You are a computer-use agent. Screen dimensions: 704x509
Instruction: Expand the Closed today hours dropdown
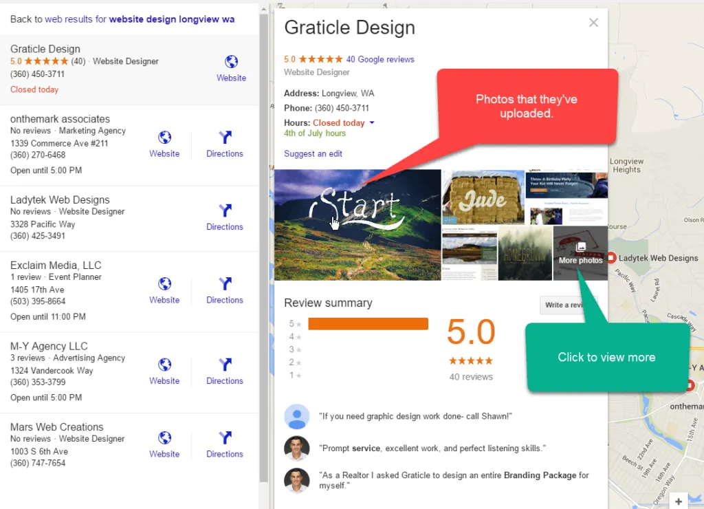(372, 122)
